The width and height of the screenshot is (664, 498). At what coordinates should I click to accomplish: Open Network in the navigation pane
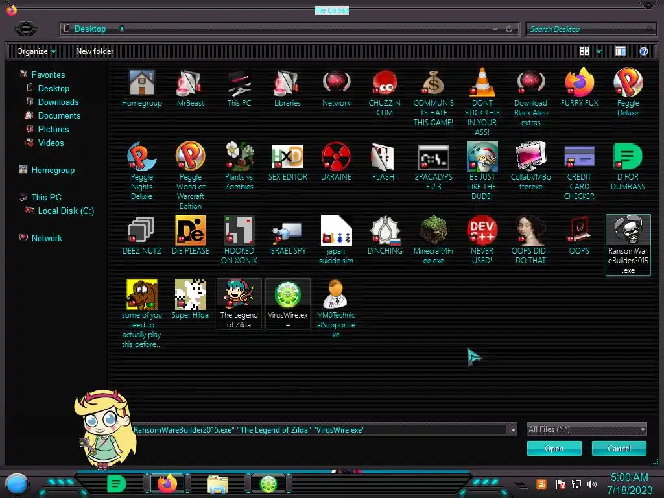coord(47,239)
